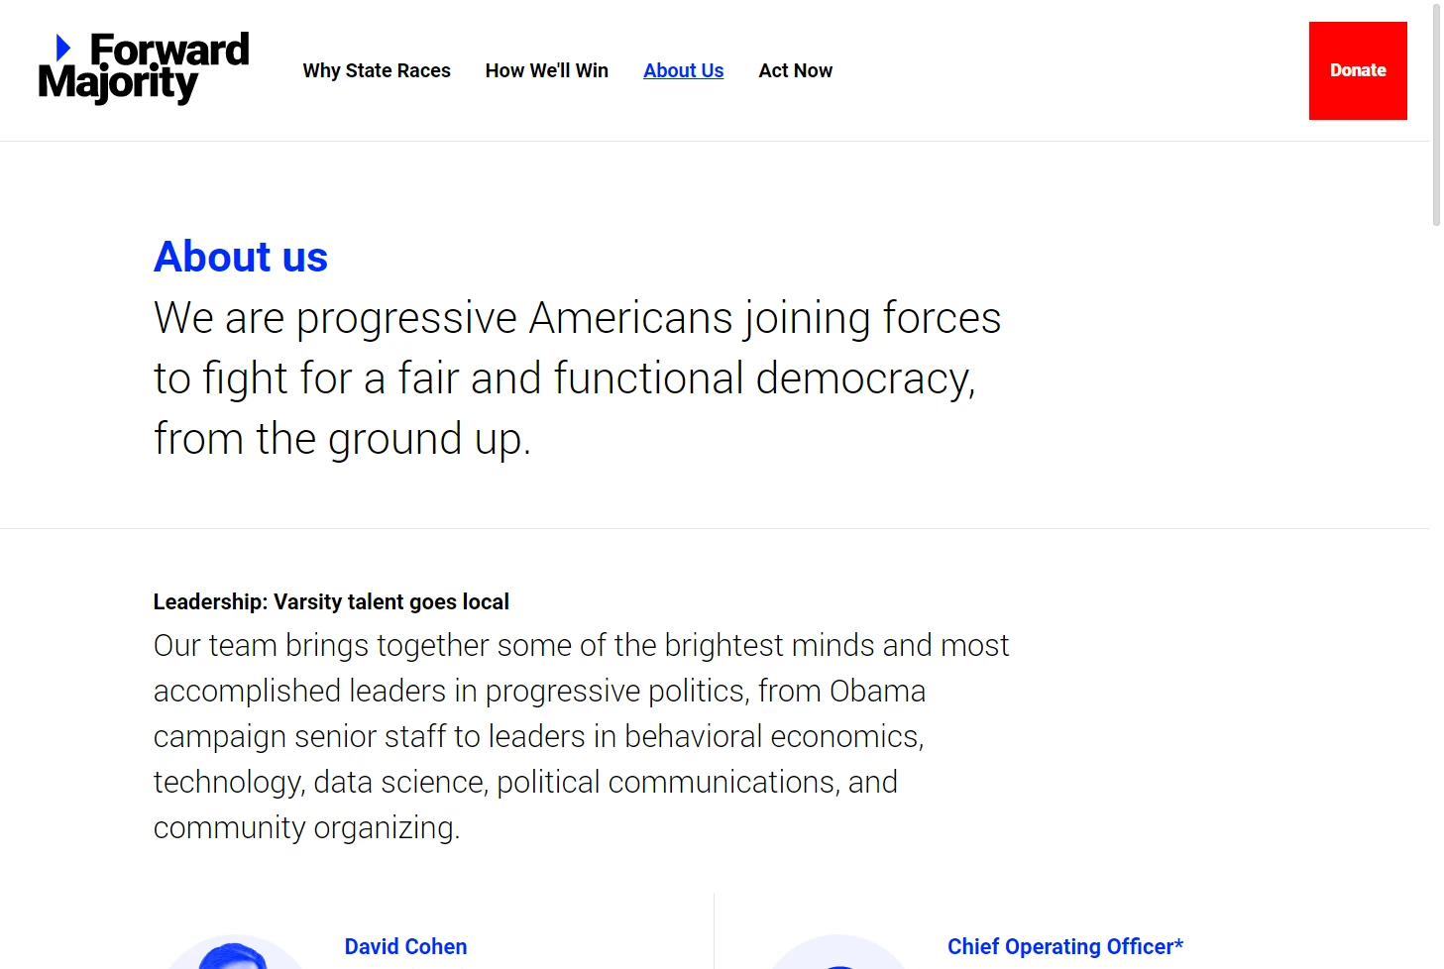This screenshot has width=1444, height=969.
Task: Click the paragraph starting with Our team brings together
Action: [581, 736]
